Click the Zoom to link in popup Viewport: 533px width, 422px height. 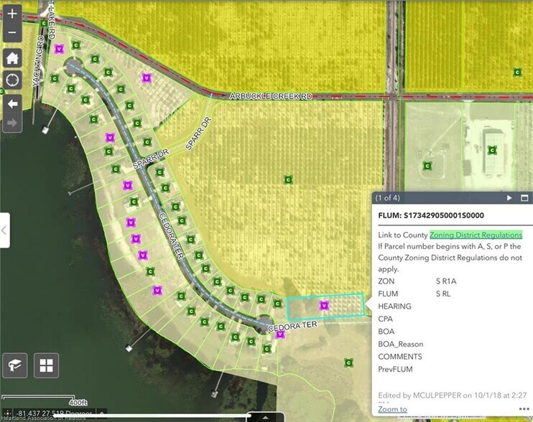pyautogui.click(x=393, y=409)
